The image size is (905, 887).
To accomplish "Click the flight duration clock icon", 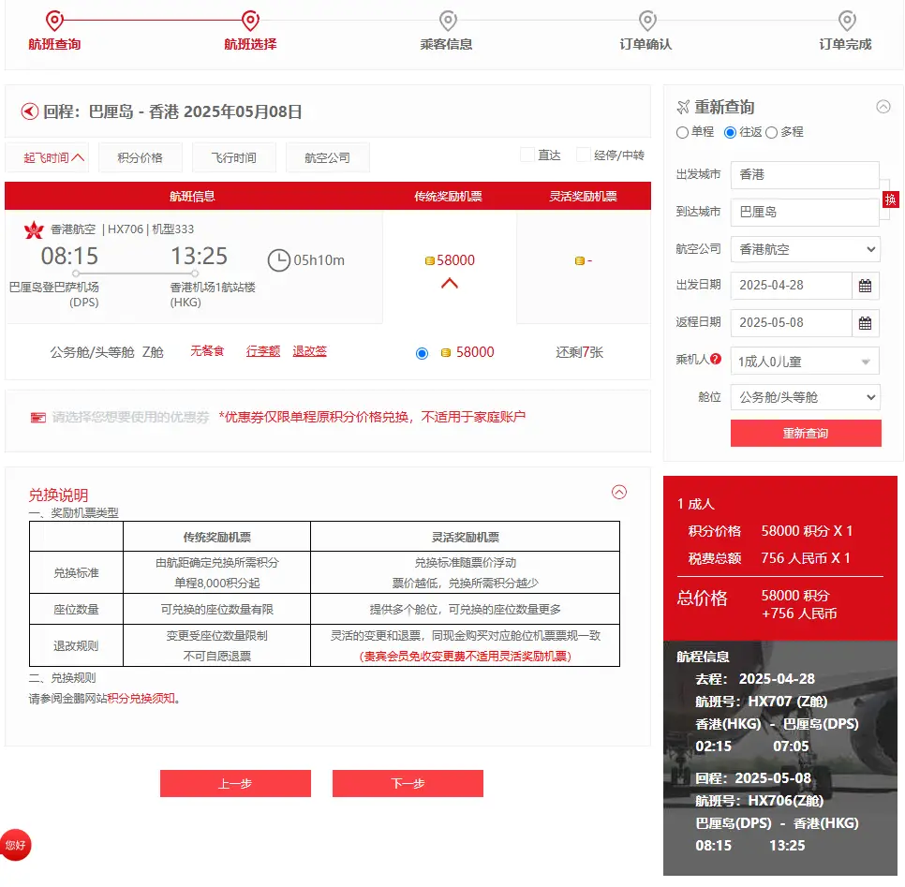I will coord(279,260).
